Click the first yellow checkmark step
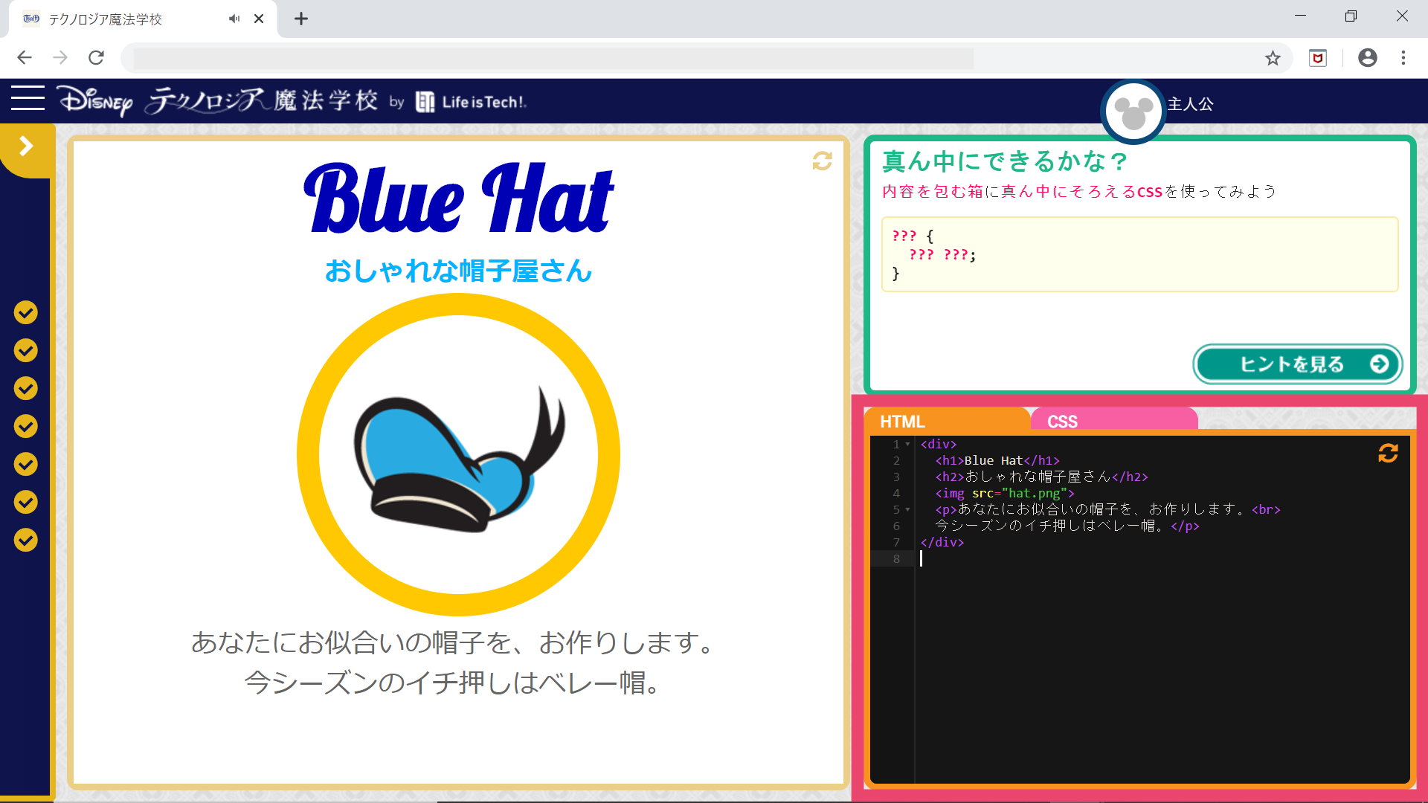 pos(26,312)
